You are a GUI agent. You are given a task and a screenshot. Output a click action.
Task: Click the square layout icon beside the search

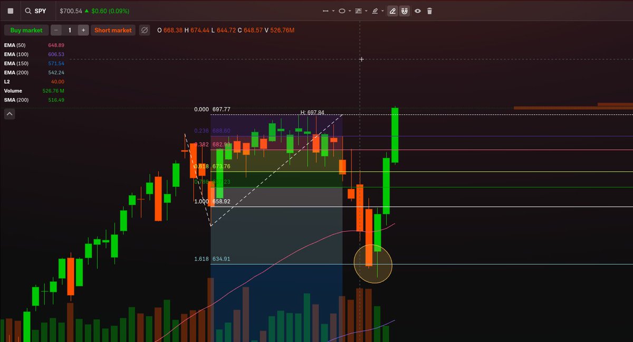click(10, 11)
